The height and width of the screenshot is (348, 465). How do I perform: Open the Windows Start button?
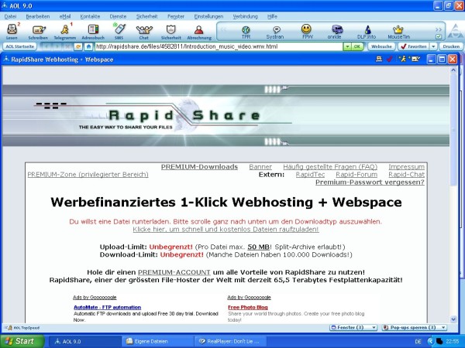pos(22,341)
